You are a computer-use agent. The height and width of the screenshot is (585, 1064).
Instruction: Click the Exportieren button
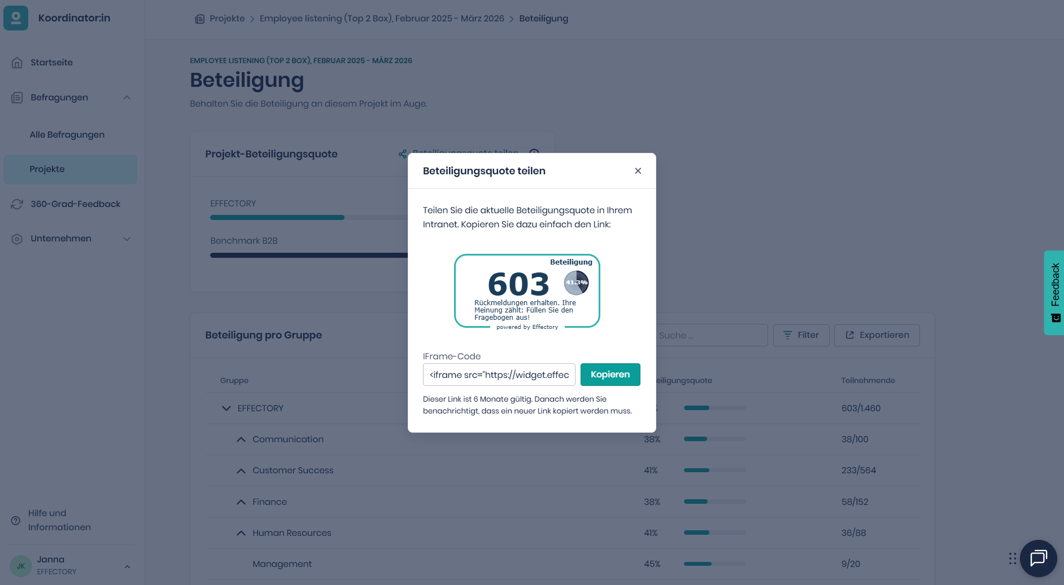(877, 335)
